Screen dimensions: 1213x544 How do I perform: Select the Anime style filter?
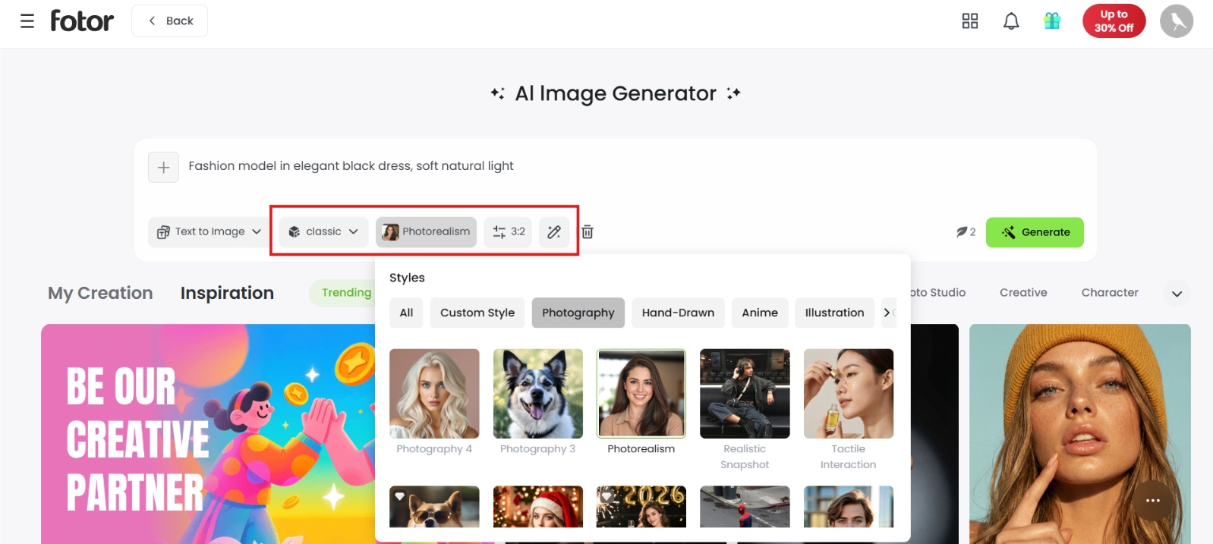[x=760, y=313]
